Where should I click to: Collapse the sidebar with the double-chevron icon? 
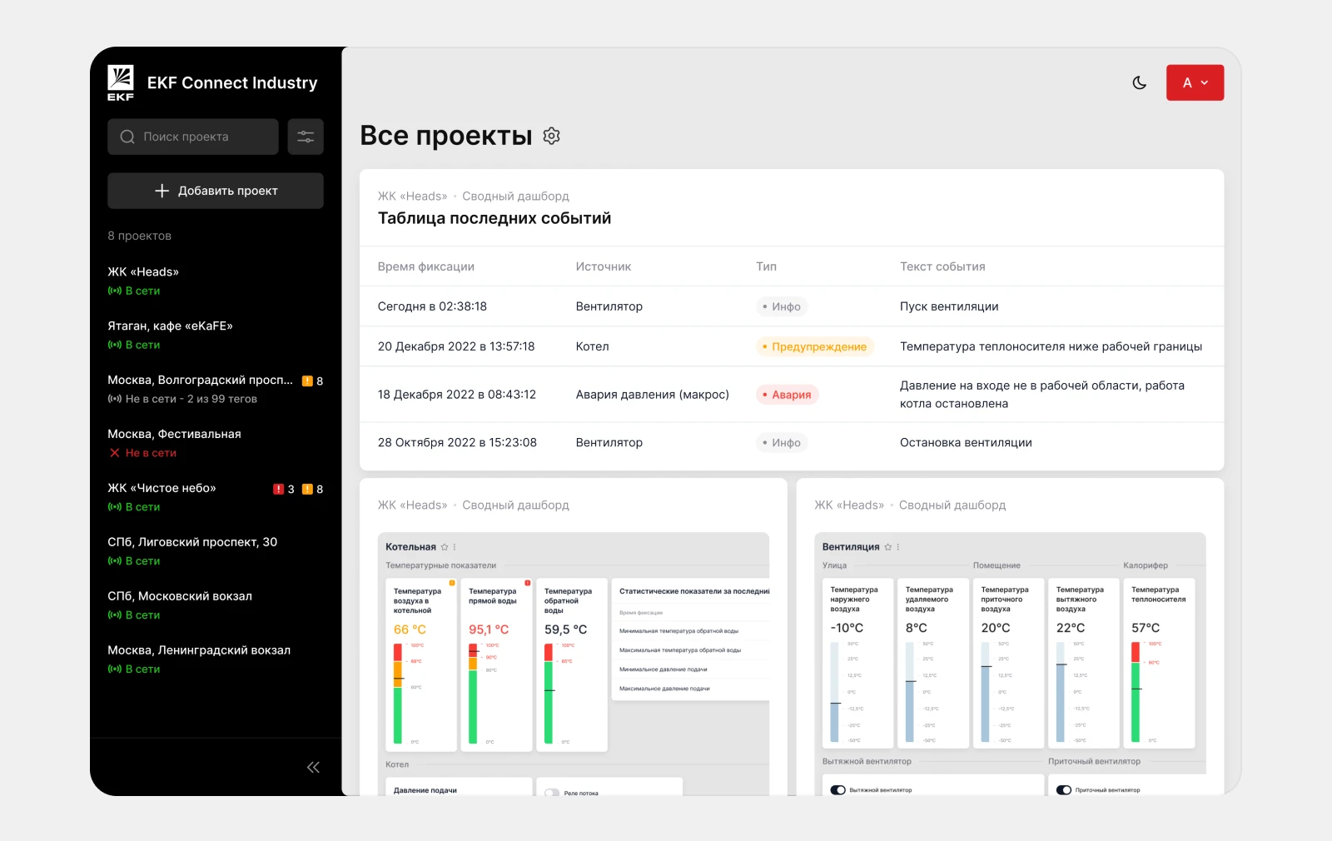(313, 767)
